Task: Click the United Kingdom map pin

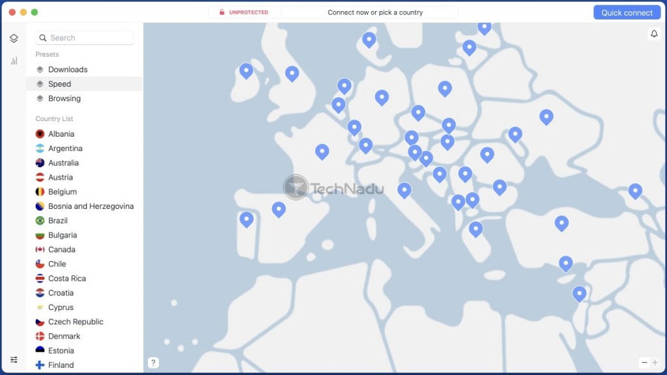Action: tap(292, 73)
